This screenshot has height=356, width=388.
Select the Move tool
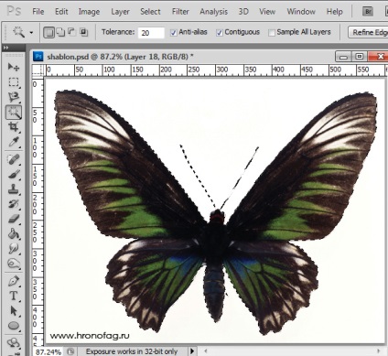14,67
